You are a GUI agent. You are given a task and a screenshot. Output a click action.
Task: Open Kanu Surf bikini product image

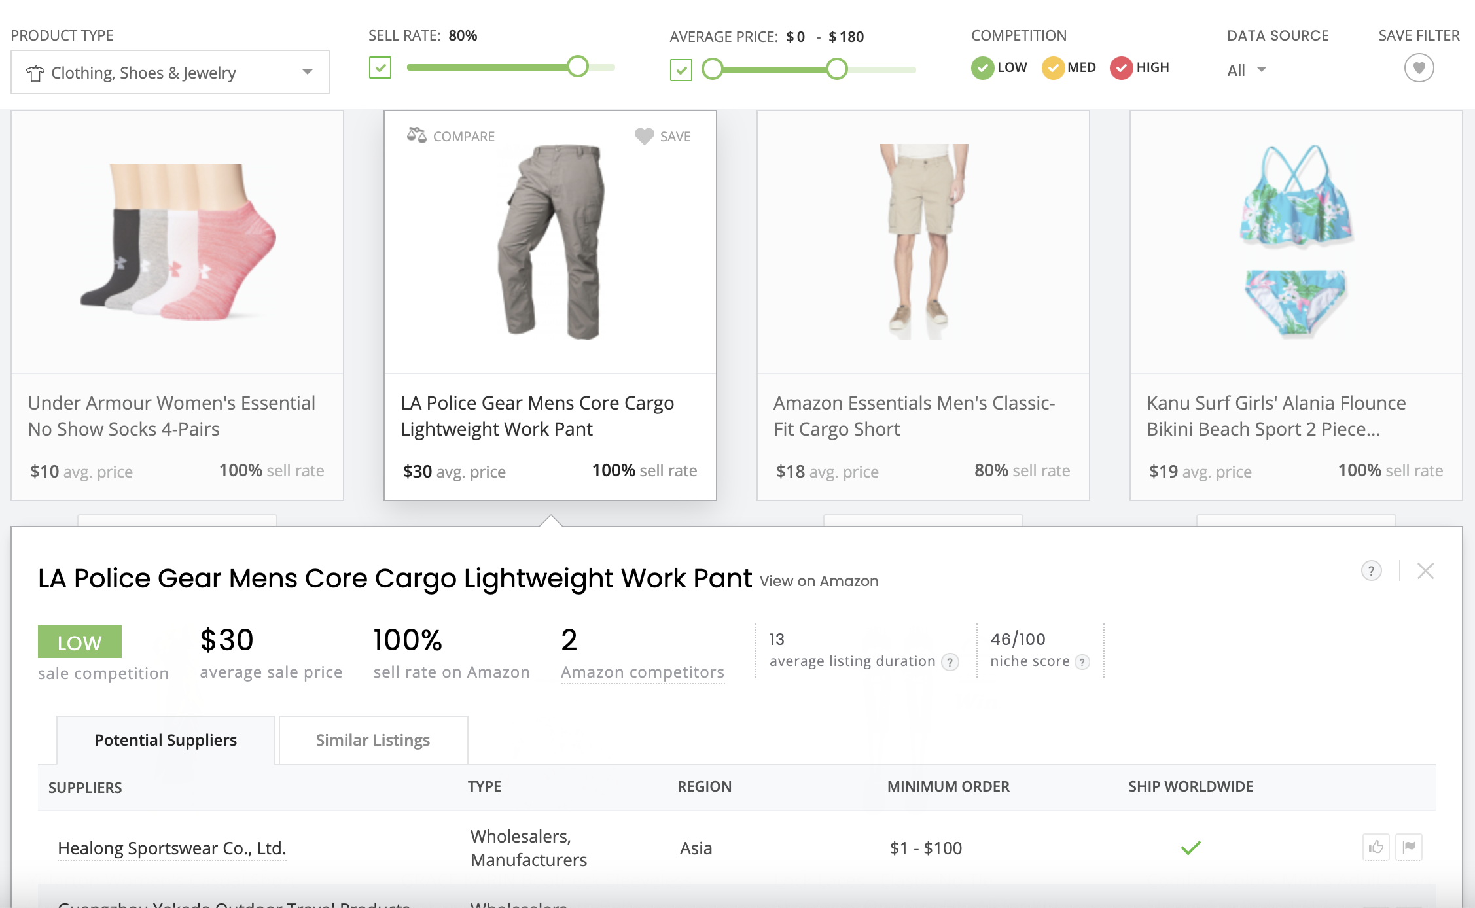click(x=1296, y=242)
